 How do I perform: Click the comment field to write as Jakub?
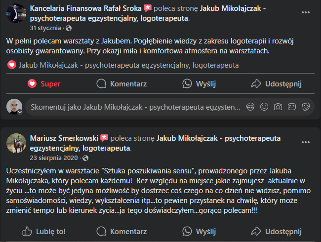coord(133,107)
